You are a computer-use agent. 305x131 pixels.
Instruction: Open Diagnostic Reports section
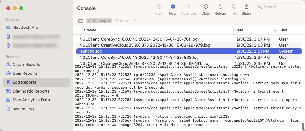(31, 91)
